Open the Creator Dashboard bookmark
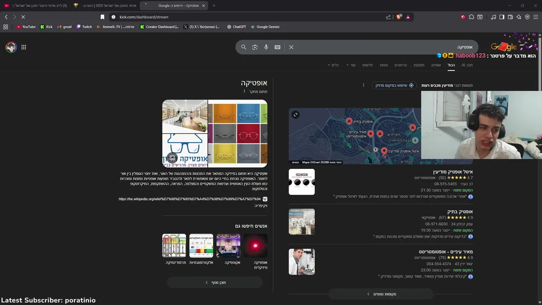542x305 pixels. (160, 27)
